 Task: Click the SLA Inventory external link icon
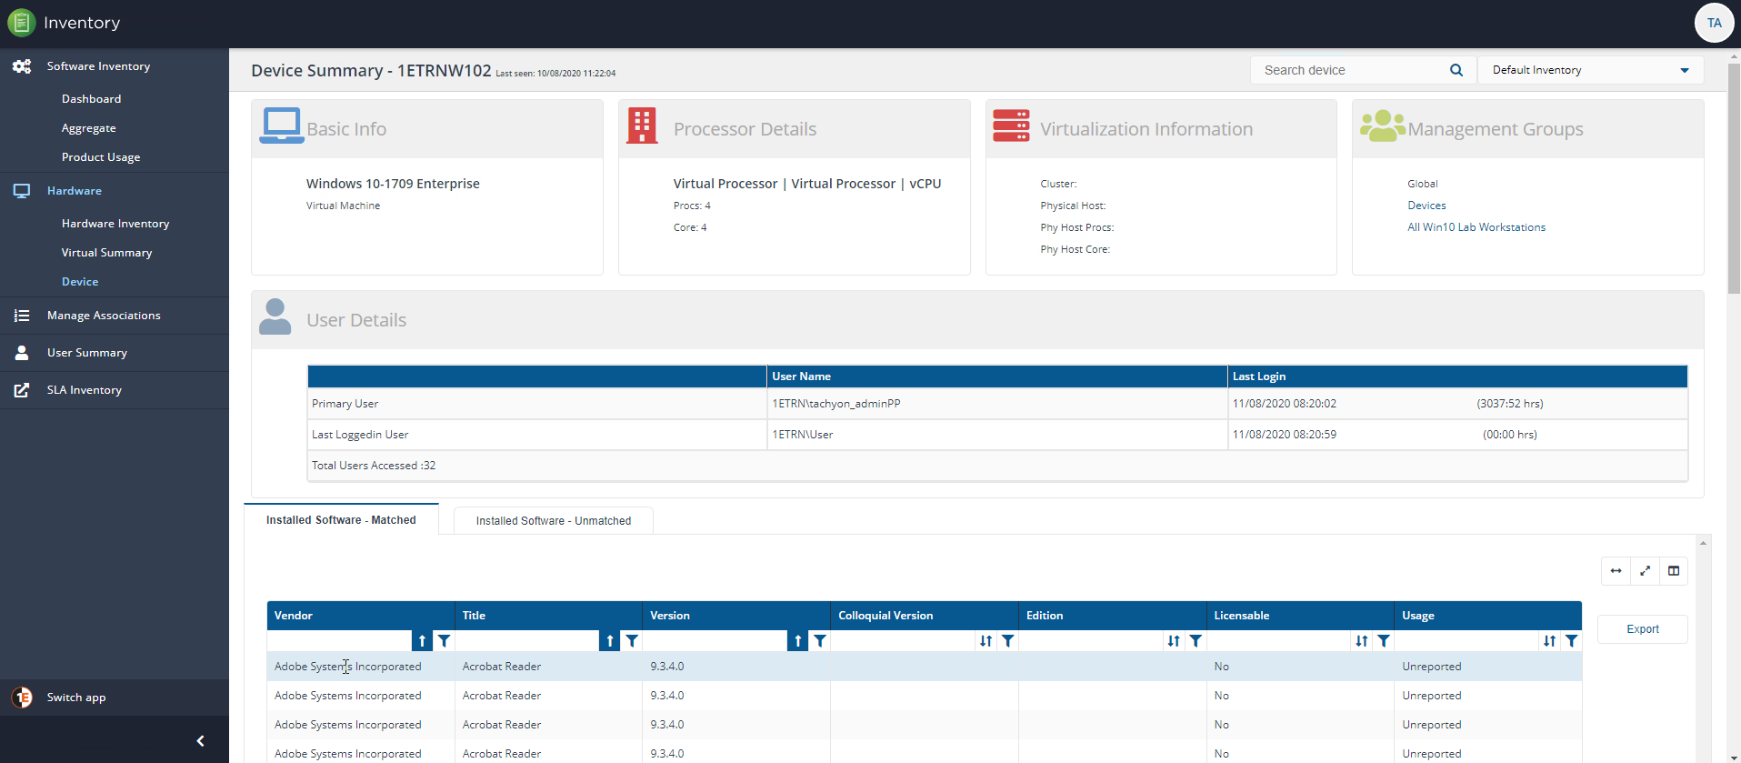tap(22, 390)
